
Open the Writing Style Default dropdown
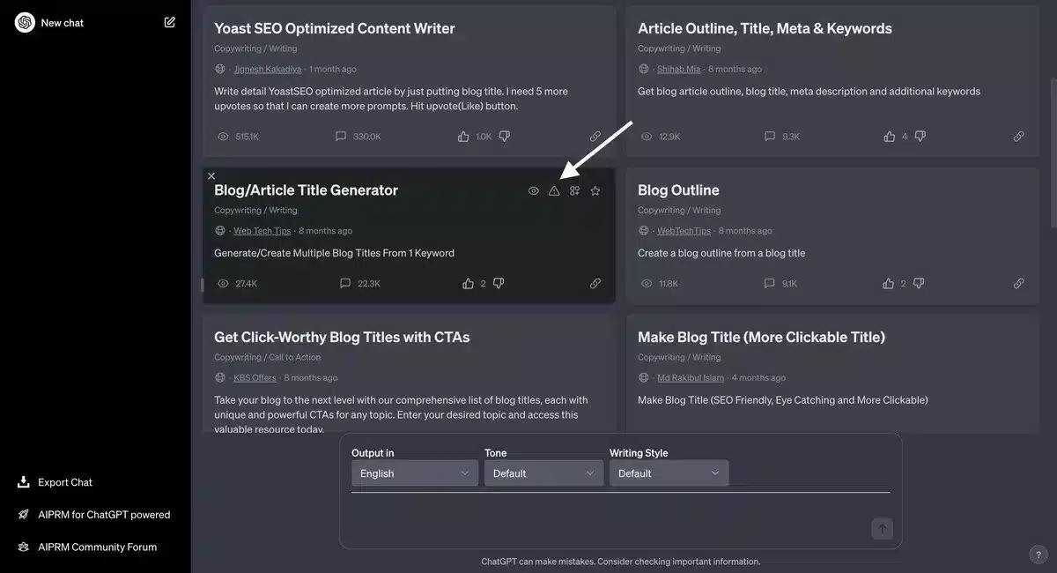(669, 473)
